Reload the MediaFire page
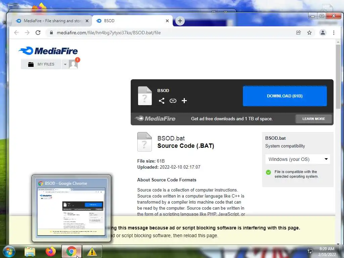Image resolution: width=344 pixels, height=258 pixels. 38,33
